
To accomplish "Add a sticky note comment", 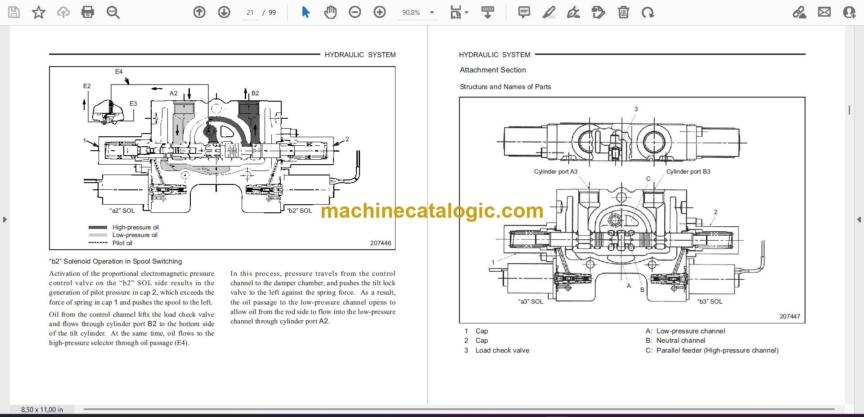I will coord(524,12).
